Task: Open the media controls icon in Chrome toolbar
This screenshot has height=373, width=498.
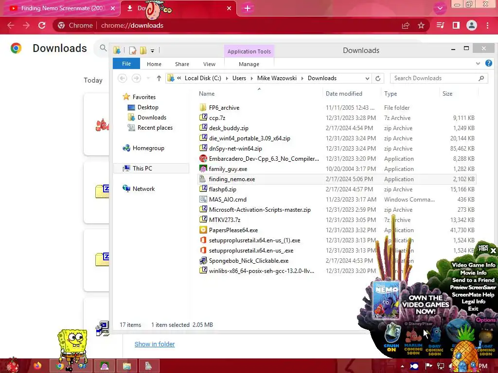Action: click(x=440, y=25)
